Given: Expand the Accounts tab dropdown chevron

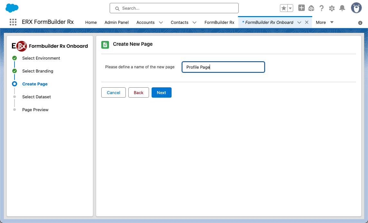Looking at the screenshot, I should click(x=161, y=23).
